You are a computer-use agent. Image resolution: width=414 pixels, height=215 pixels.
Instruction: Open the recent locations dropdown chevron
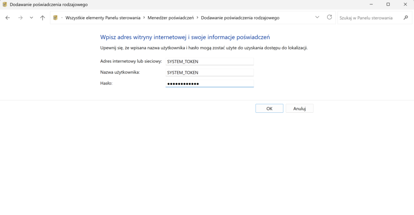tap(31, 18)
